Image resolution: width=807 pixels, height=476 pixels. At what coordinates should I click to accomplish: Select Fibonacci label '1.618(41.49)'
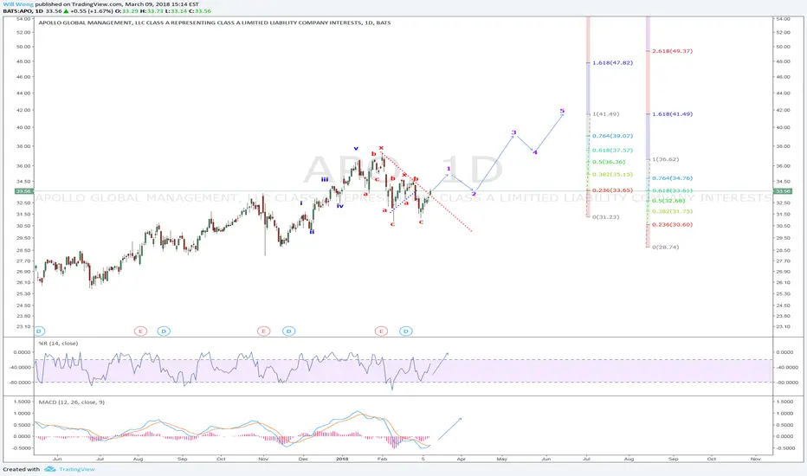click(x=672, y=113)
